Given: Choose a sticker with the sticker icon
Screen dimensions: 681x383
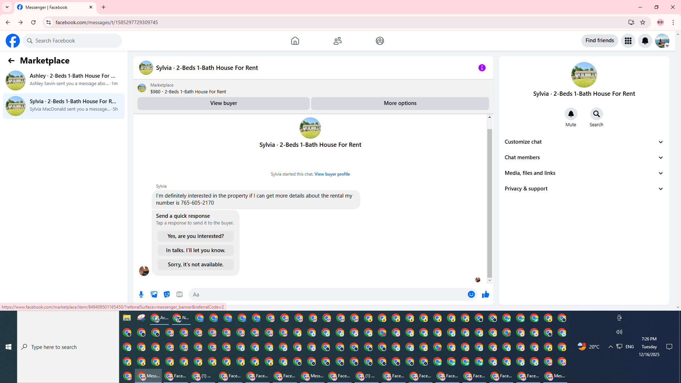Looking at the screenshot, I should point(167,294).
